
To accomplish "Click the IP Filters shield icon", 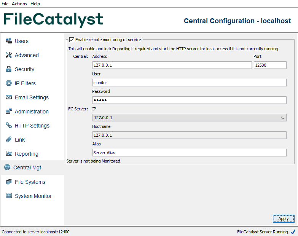I will [9, 83].
